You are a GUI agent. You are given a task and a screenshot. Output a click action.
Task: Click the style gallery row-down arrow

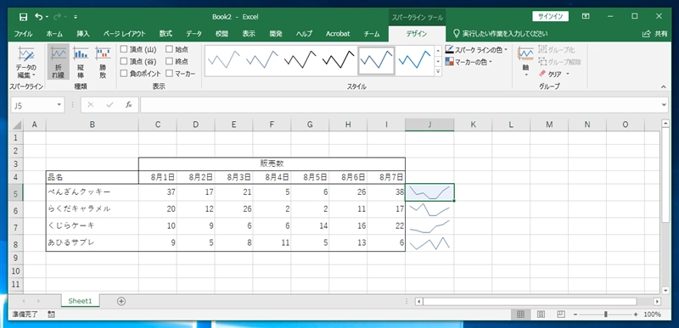[438, 61]
